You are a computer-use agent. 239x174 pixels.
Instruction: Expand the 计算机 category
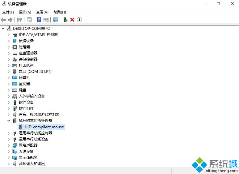[x=9, y=78]
